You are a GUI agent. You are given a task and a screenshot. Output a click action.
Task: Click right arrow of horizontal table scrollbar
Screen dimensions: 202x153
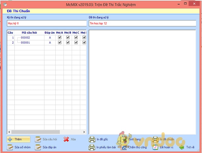tap(84, 132)
